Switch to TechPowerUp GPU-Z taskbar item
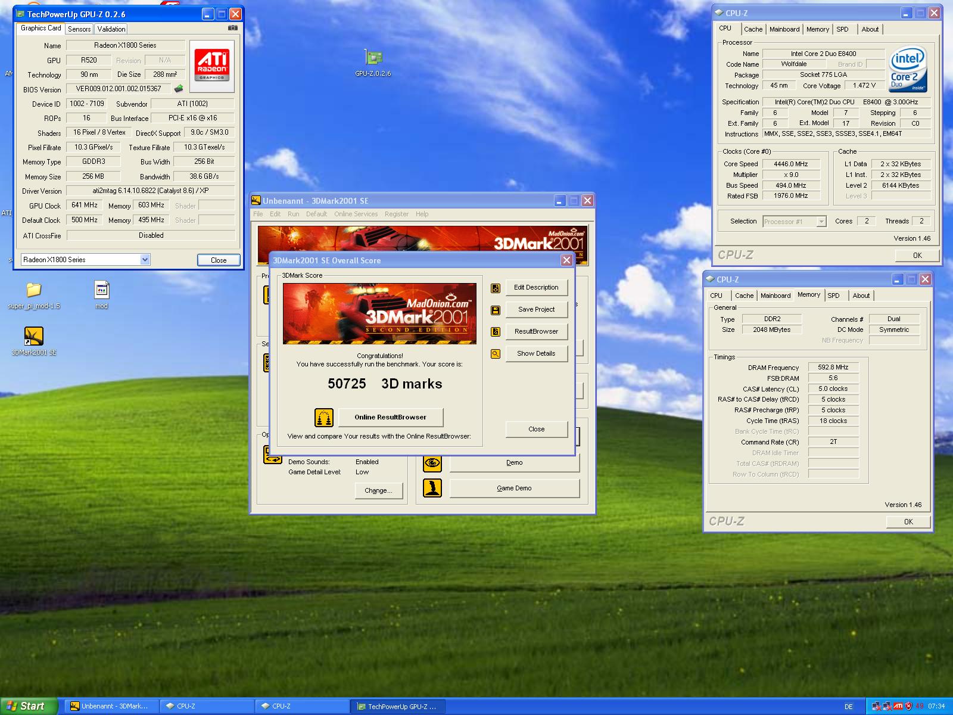The width and height of the screenshot is (953, 715). point(398,706)
